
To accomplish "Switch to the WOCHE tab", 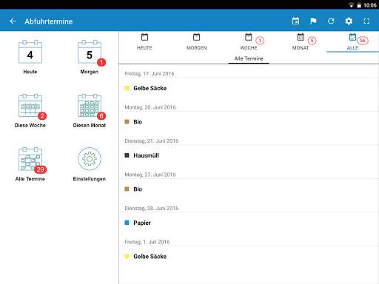I will click(x=249, y=41).
